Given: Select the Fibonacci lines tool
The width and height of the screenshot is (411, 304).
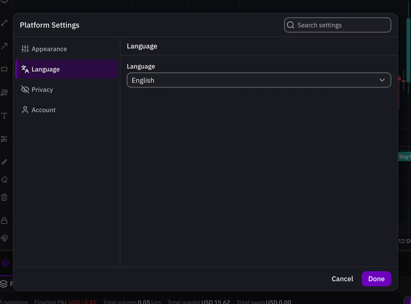Looking at the screenshot, I should click(4, 92).
